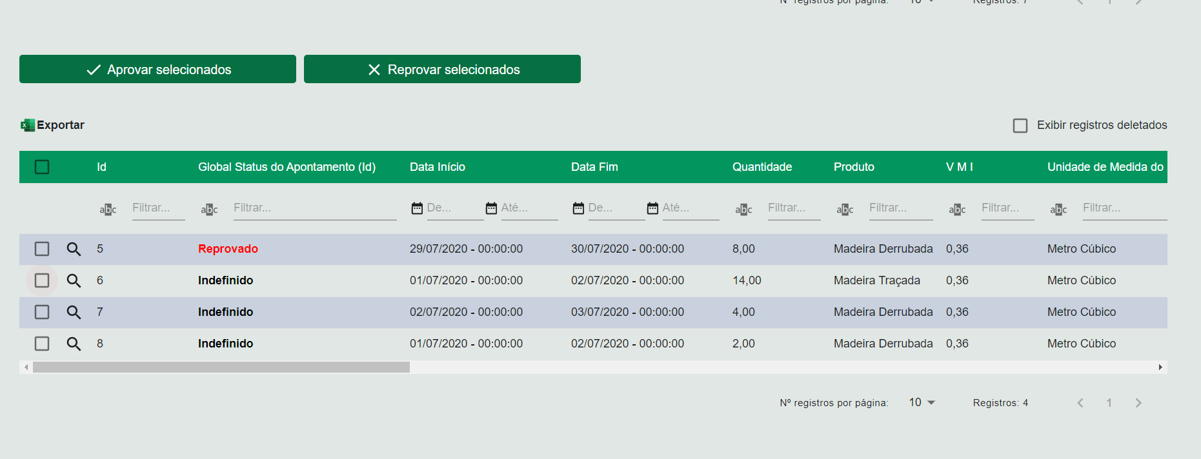This screenshot has height=459, width=1201.
Task: Go to previous page chevron
Action: pyautogui.click(x=1080, y=403)
